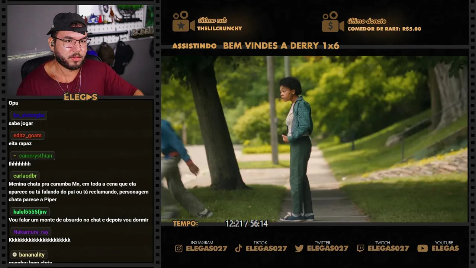This screenshot has width=476, height=268.
Task: Click the Twitch logo icon
Action: click(x=360, y=248)
